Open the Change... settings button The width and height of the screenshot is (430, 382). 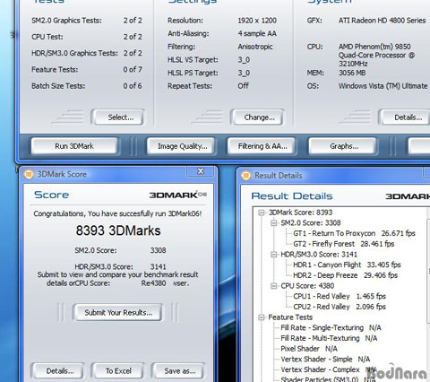click(257, 117)
